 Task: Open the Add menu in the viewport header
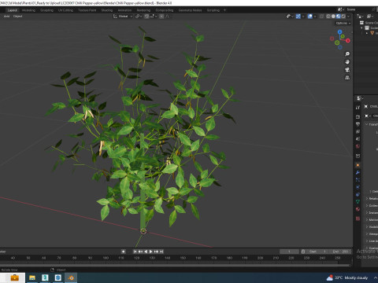[6, 17]
